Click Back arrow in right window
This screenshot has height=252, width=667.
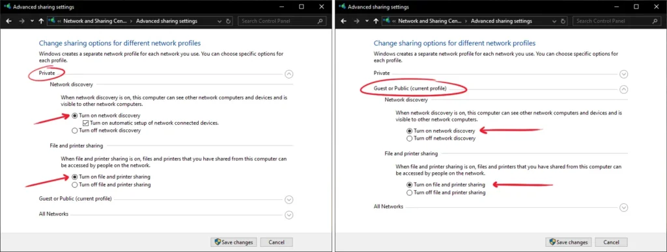pos(344,21)
